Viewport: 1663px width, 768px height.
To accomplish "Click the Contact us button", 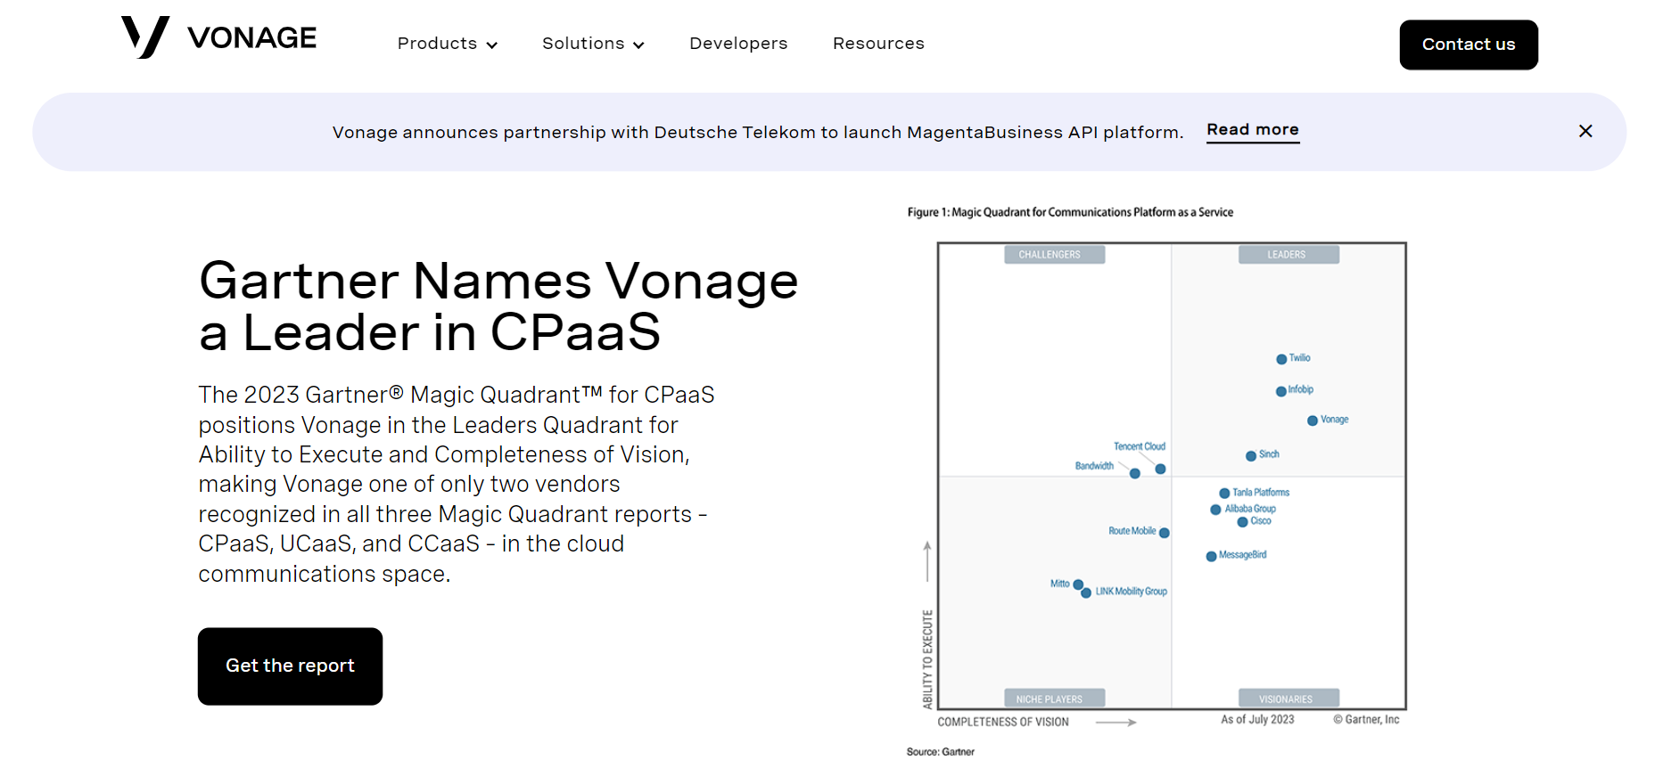I will [1469, 45].
